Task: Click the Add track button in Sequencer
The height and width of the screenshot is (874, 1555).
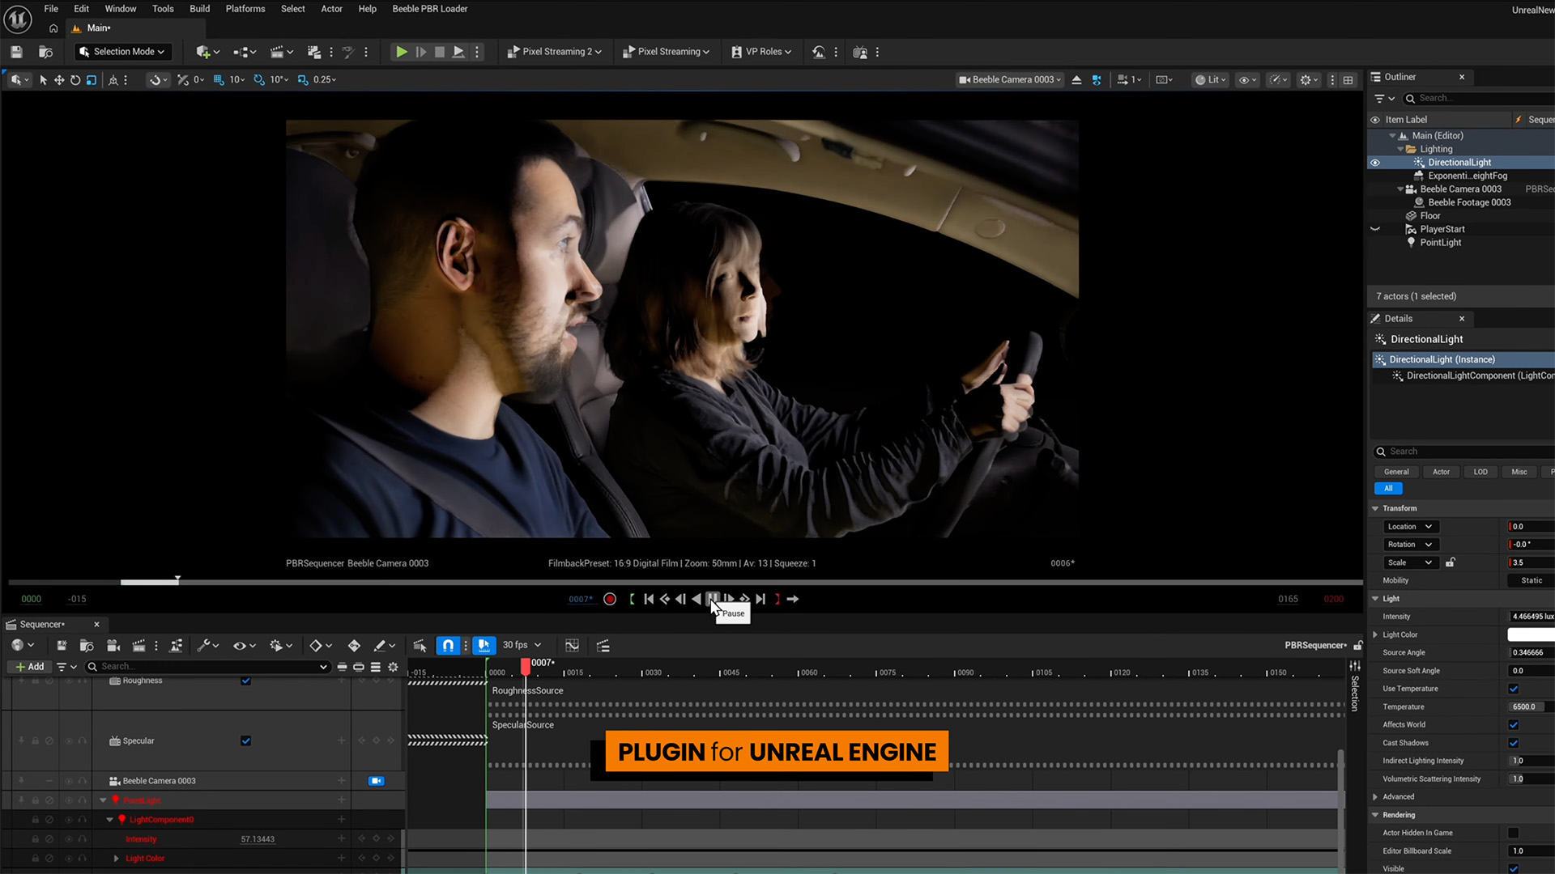Action: point(30,667)
